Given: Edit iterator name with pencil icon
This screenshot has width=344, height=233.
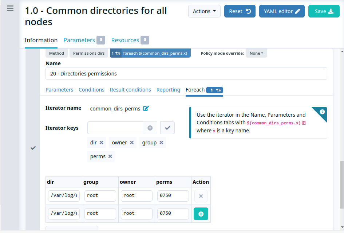Looking at the screenshot, I should pyautogui.click(x=146, y=108).
